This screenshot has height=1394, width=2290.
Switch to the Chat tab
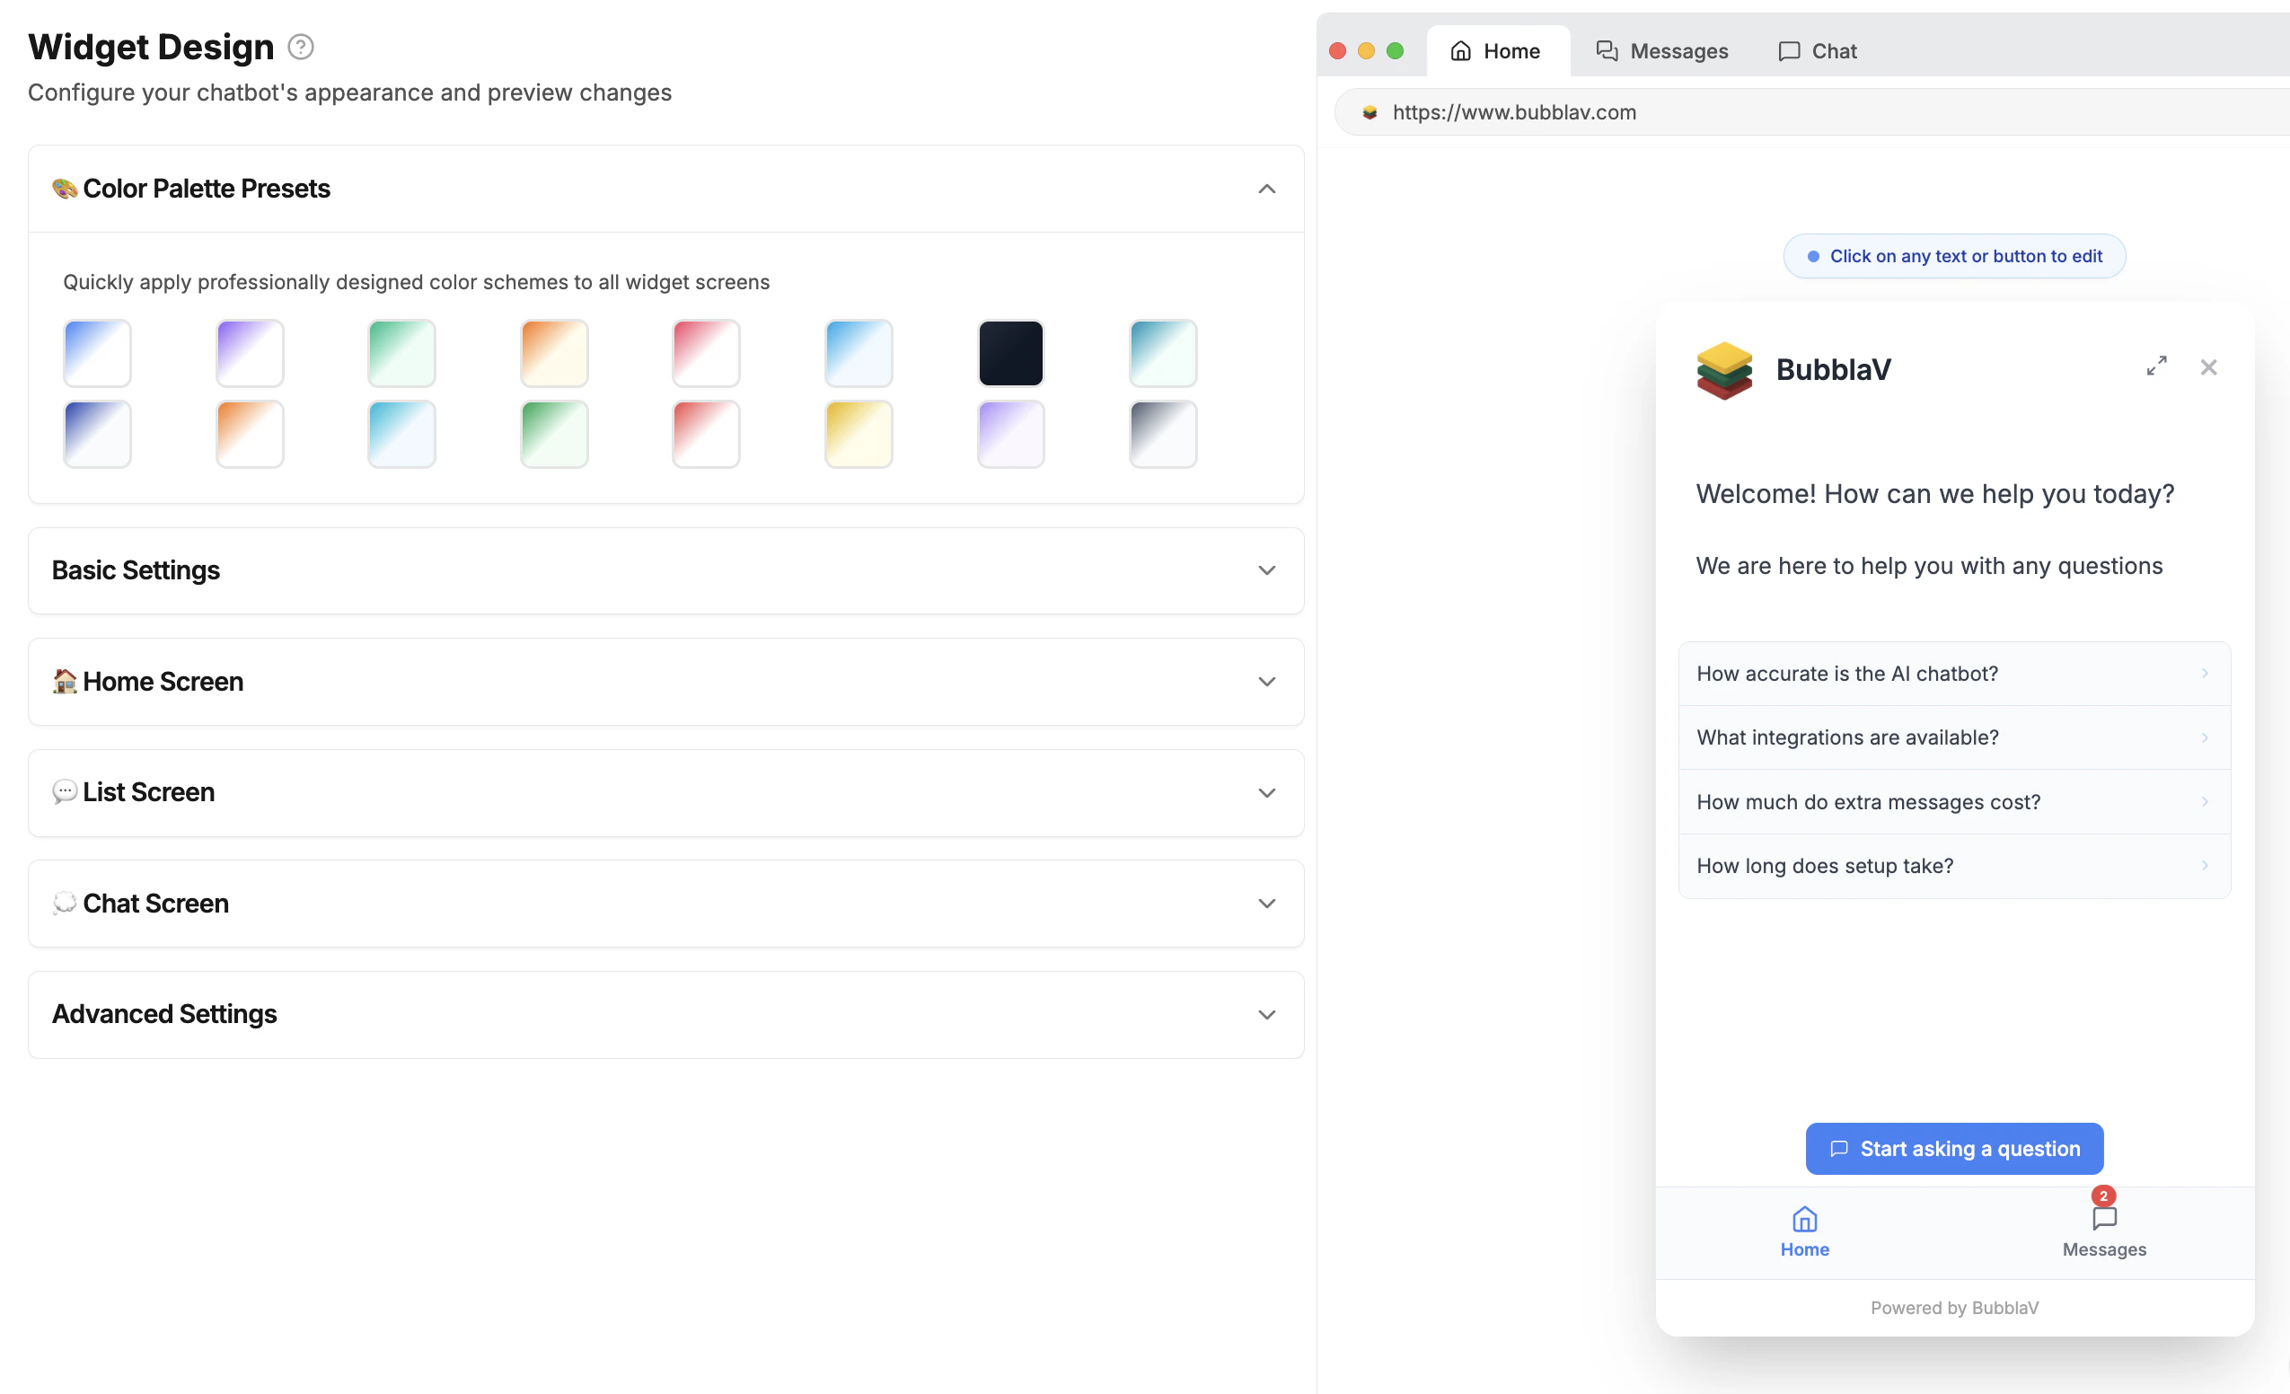(1815, 51)
